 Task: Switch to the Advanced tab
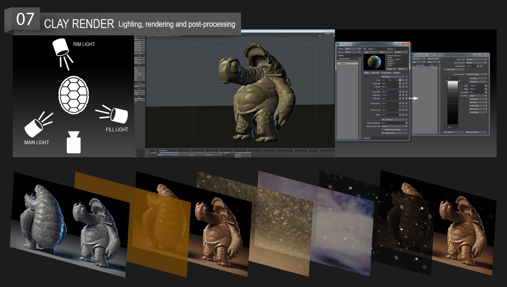coord(375,73)
